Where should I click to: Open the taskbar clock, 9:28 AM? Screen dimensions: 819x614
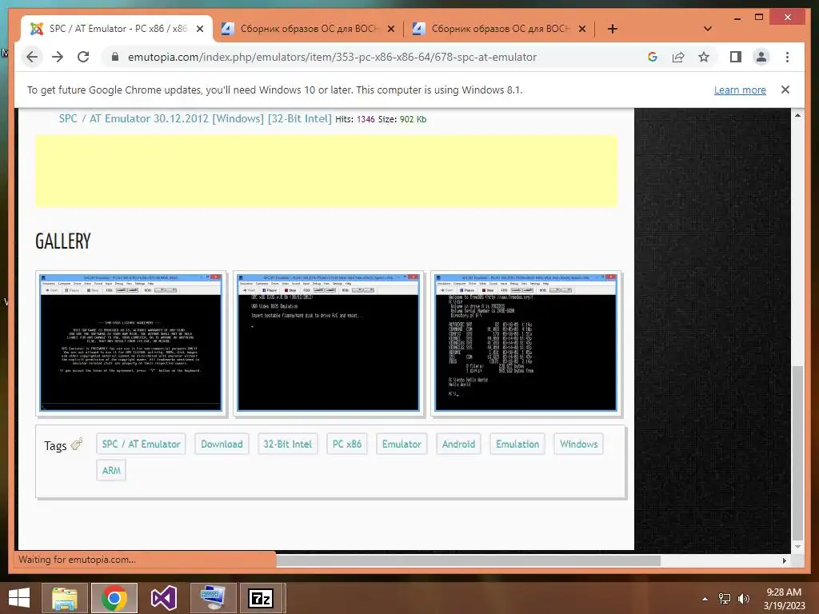click(x=784, y=599)
